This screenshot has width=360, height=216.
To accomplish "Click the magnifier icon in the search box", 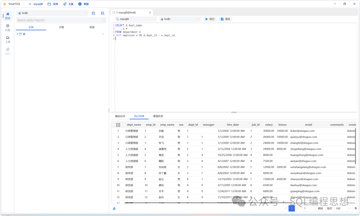I will [103, 20].
